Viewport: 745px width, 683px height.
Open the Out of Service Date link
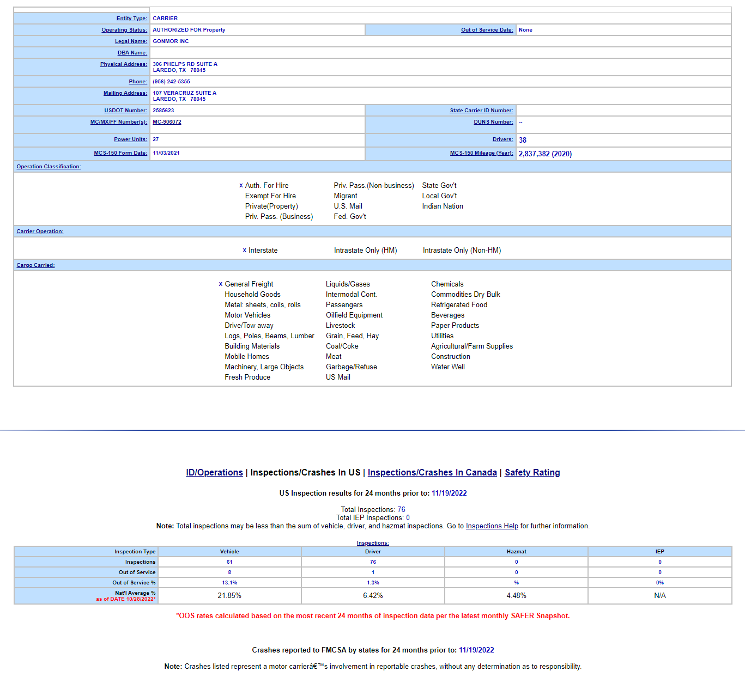click(x=487, y=30)
